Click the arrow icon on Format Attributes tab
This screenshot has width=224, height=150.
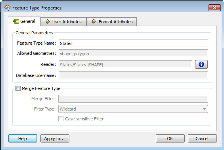point(94,22)
